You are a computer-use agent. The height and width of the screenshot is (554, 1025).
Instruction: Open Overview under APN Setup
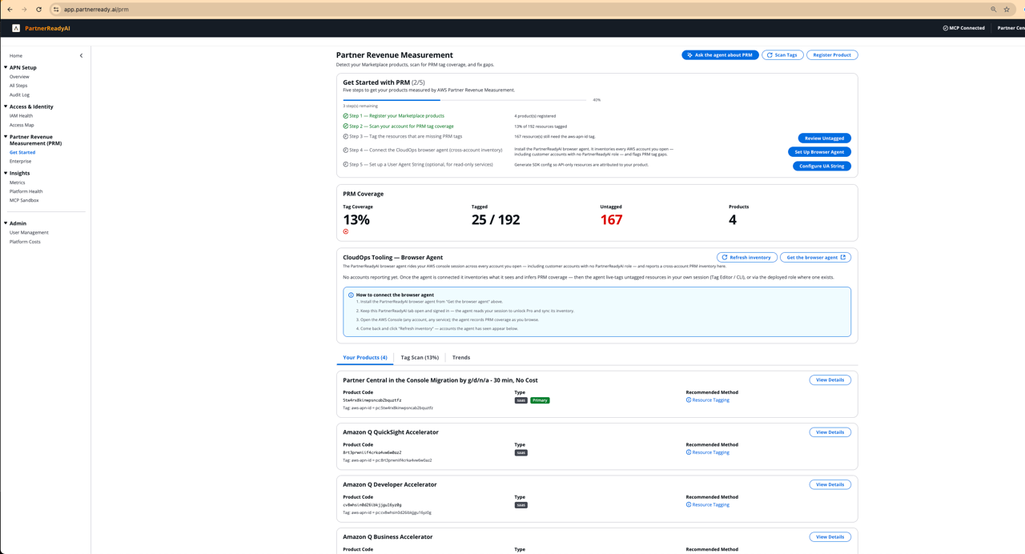click(19, 77)
